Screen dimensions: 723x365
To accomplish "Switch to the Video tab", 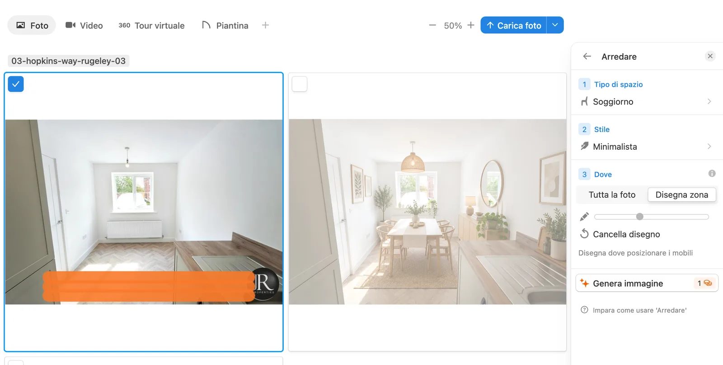I will point(84,25).
